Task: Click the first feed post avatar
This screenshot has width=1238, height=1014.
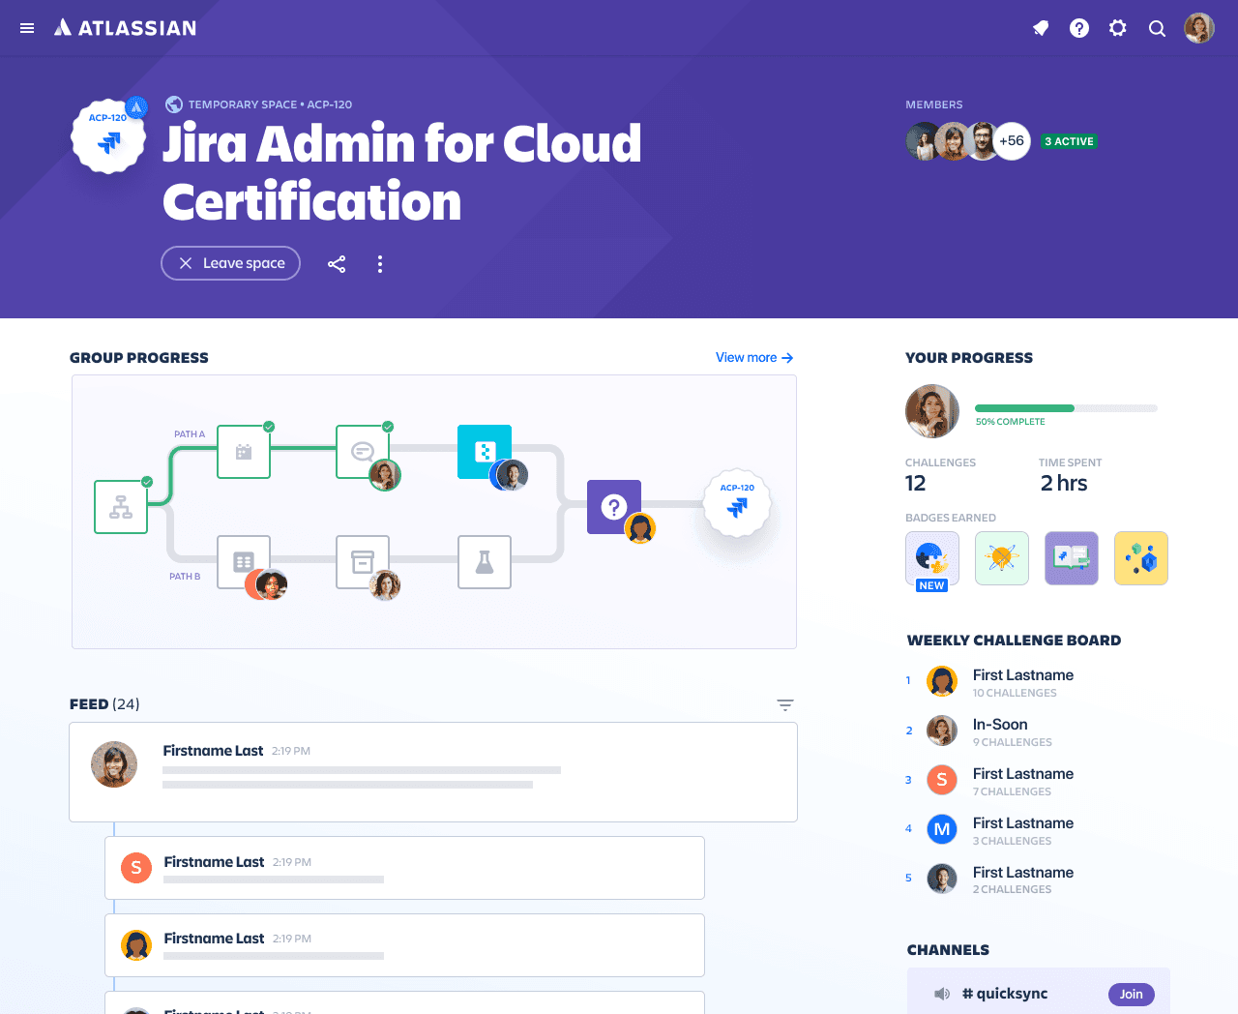Action: [114, 764]
